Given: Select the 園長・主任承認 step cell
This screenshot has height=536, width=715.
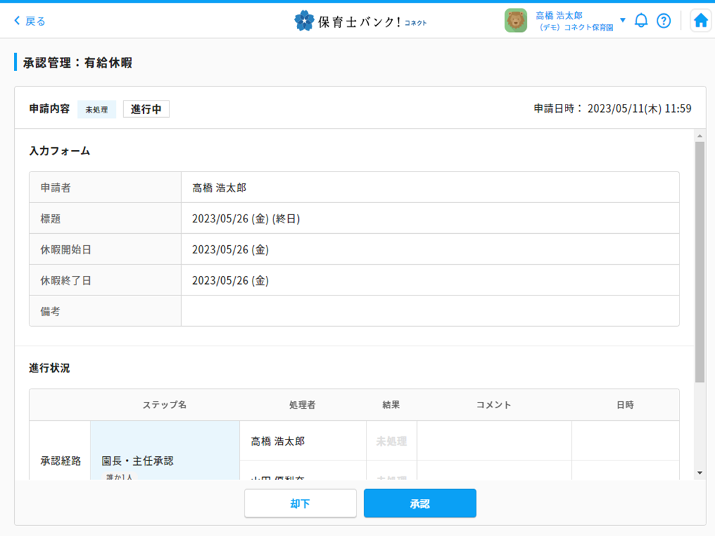Looking at the screenshot, I should point(165,461).
